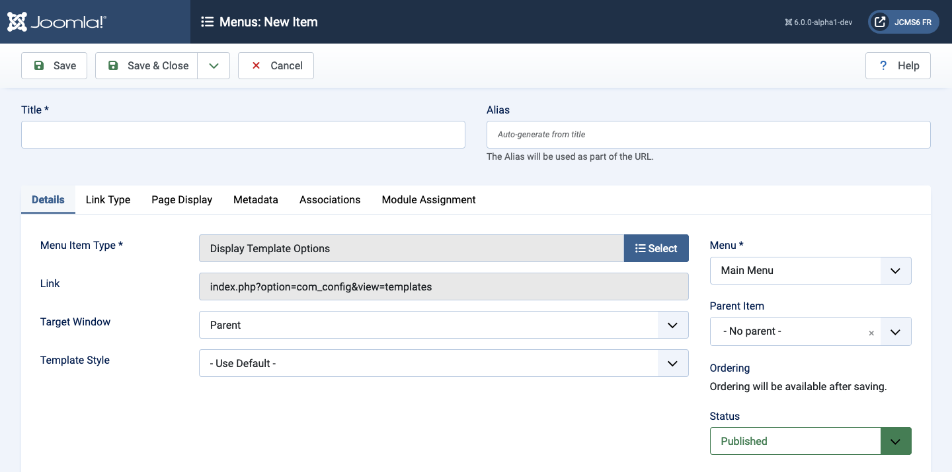
Task: Switch to the Link Type tab
Action: [x=108, y=199]
